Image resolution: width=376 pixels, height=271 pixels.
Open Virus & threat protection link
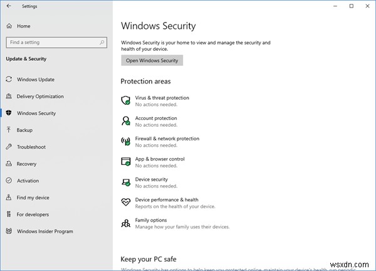[x=162, y=98]
